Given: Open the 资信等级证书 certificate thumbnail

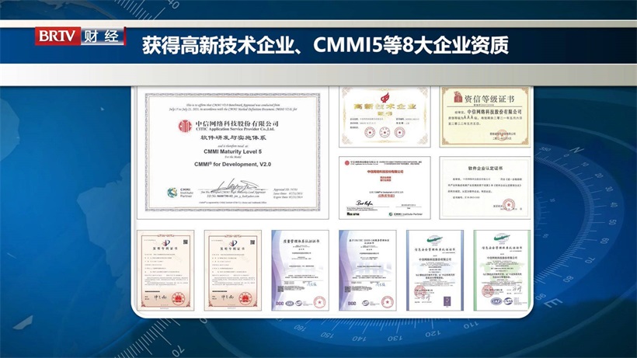Looking at the screenshot, I should point(485,117).
